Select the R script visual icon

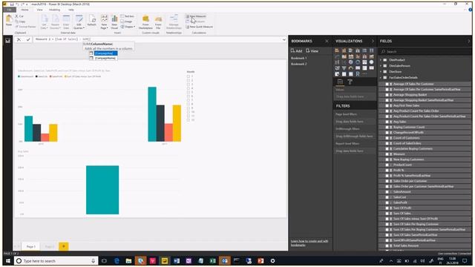coord(358,73)
